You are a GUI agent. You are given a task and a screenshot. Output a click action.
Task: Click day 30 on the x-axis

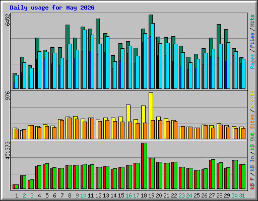pos(234,195)
